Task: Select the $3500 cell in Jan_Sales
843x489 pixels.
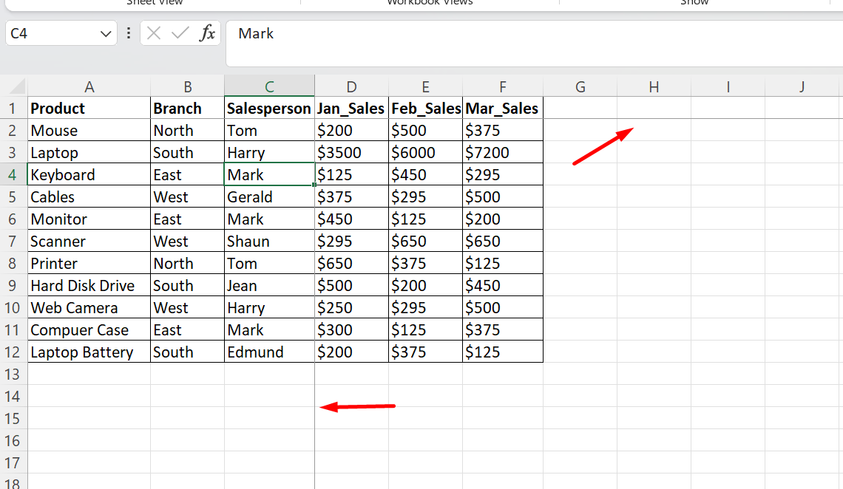Action: (x=351, y=152)
